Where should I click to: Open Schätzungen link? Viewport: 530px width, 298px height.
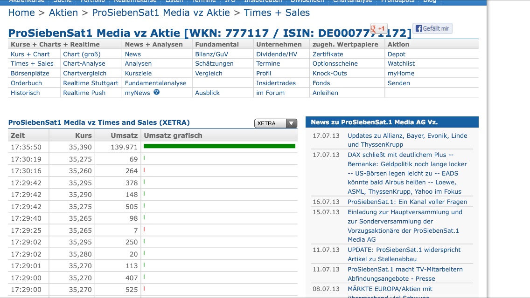214,63
